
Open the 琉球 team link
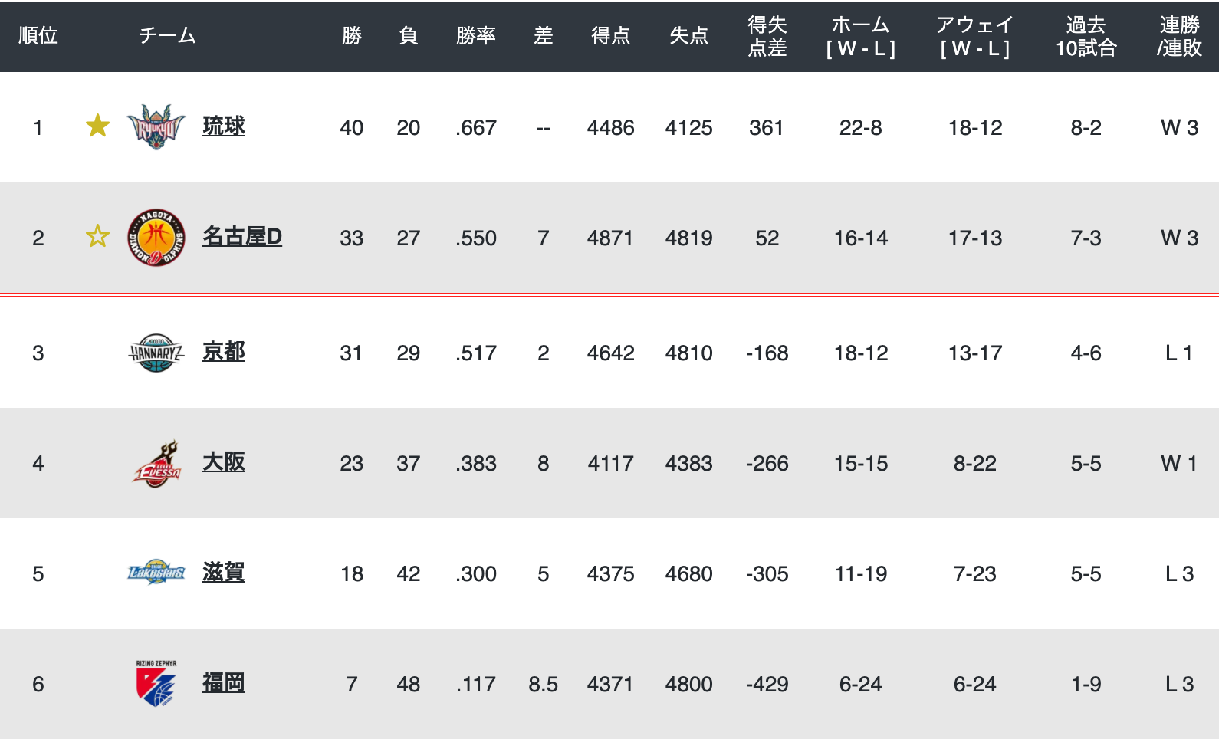(224, 126)
